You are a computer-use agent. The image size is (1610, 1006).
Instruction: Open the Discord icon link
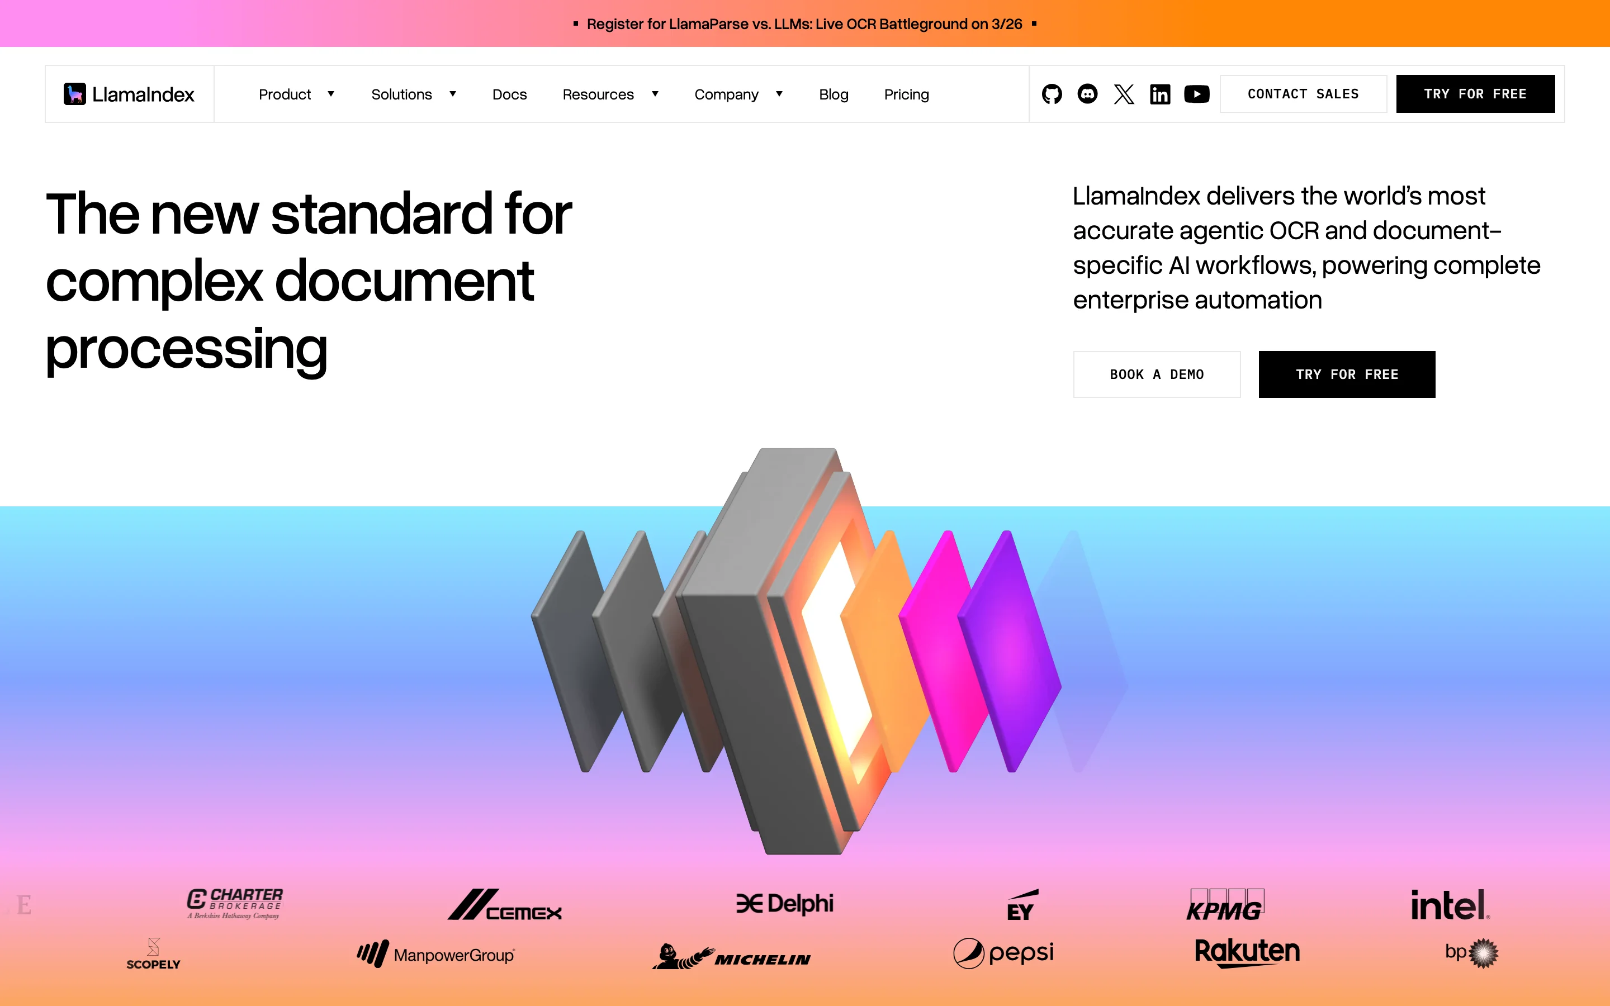click(x=1087, y=94)
